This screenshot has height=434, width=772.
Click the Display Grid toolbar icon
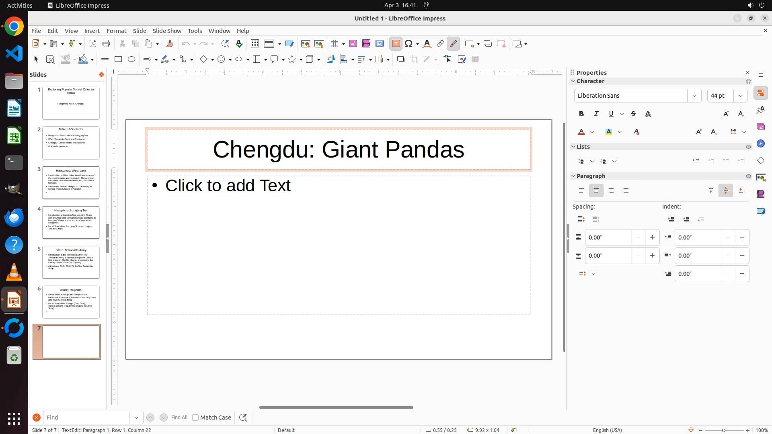tap(255, 44)
